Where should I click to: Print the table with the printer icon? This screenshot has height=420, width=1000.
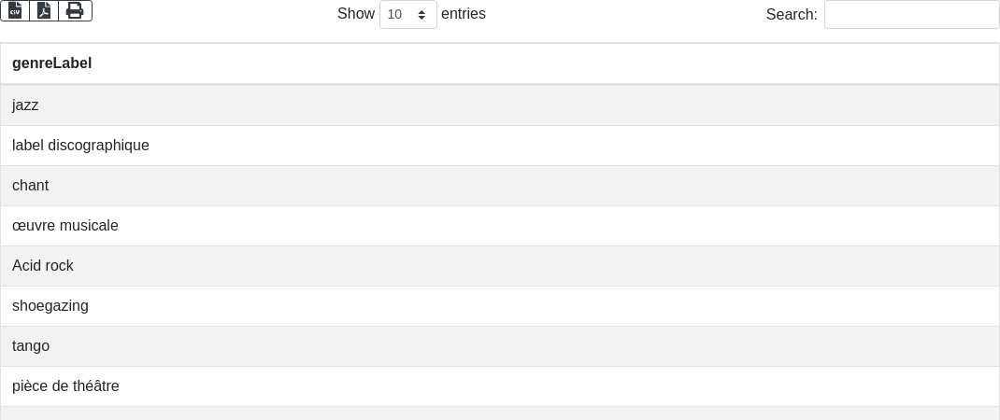[x=75, y=10]
